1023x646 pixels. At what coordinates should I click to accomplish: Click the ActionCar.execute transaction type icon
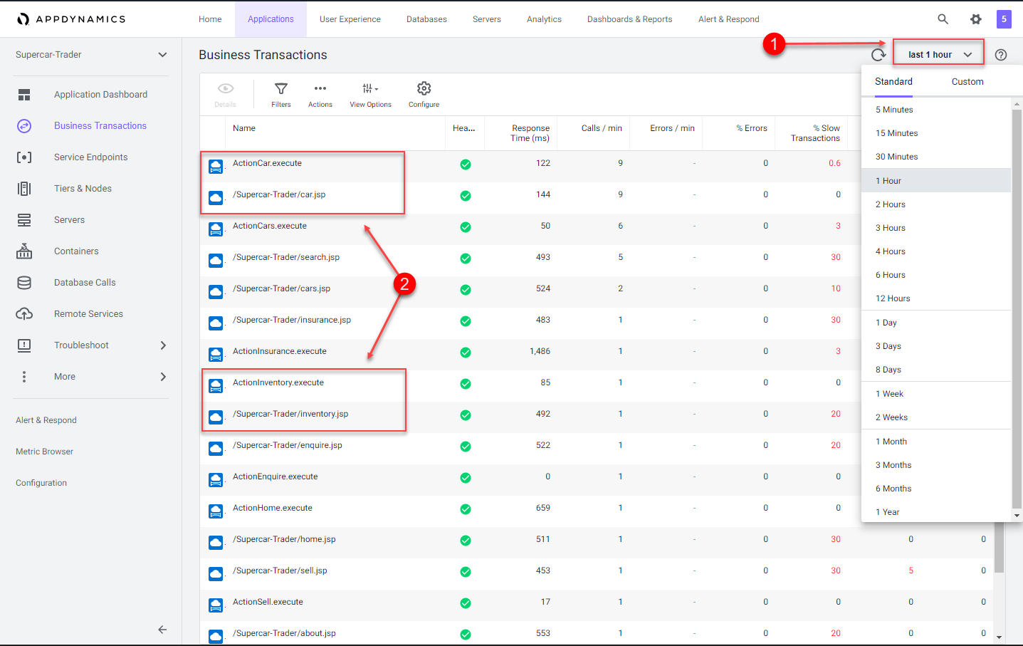tap(216, 167)
